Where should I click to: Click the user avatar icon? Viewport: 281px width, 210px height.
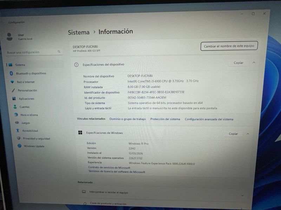[x=9, y=37]
